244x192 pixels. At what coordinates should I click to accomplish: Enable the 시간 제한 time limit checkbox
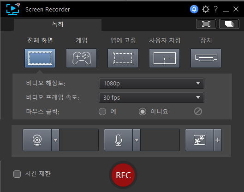coord(17,174)
